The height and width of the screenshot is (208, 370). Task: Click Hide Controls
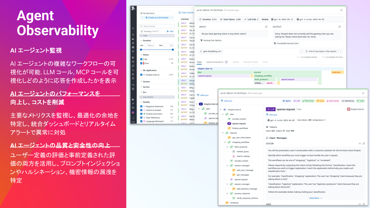[186, 13]
